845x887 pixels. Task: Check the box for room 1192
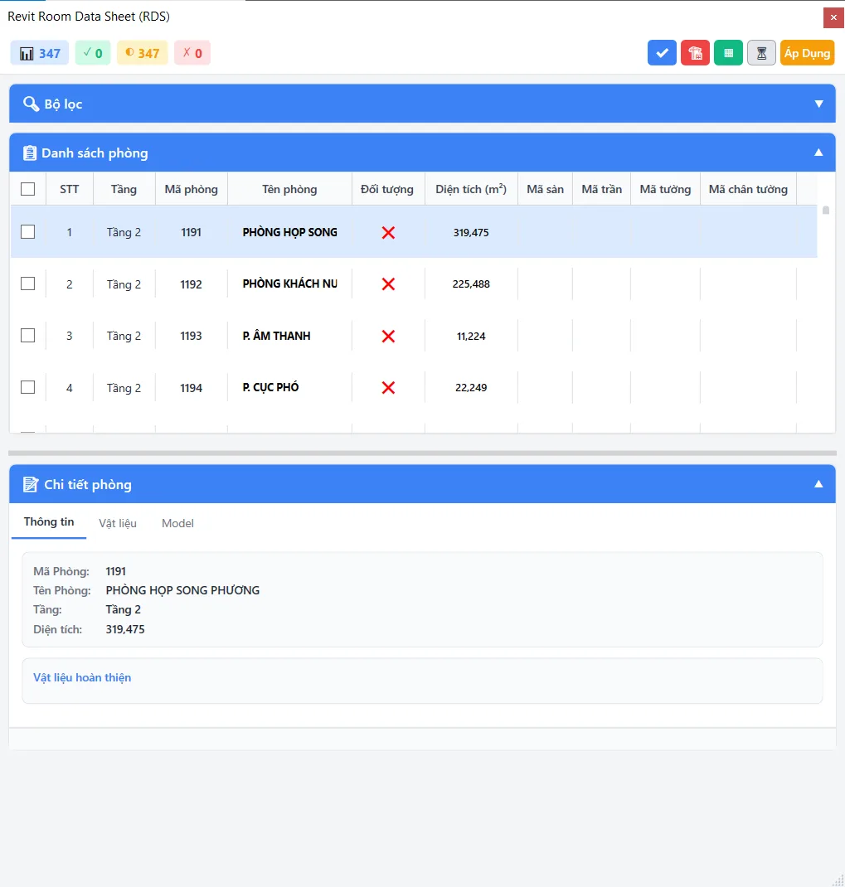click(x=27, y=284)
